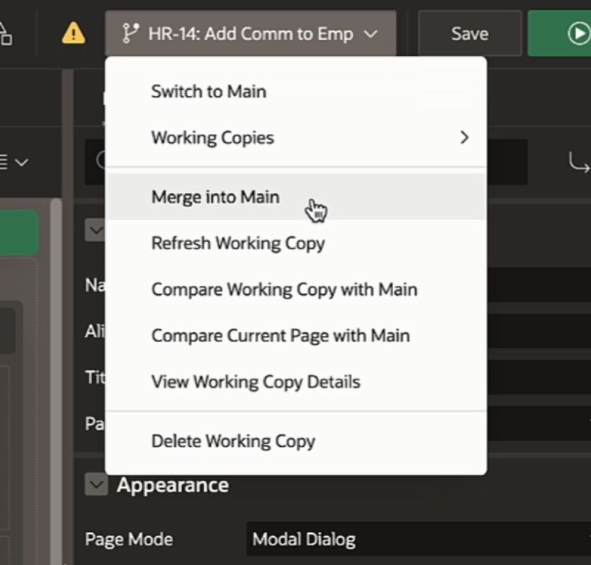Click the branch icon beside HR-14
This screenshot has height=565, width=591.
click(130, 33)
